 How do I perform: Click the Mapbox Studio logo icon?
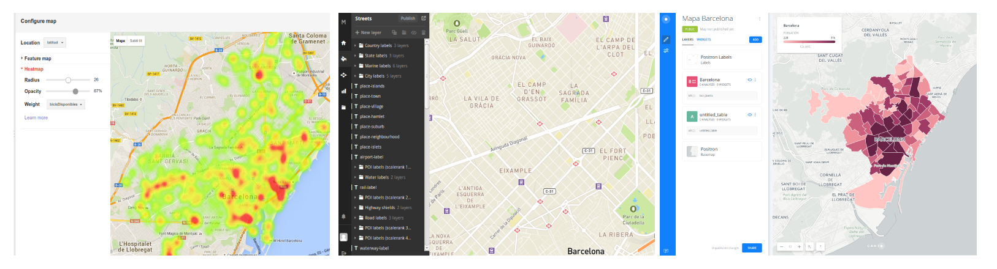tap(343, 21)
